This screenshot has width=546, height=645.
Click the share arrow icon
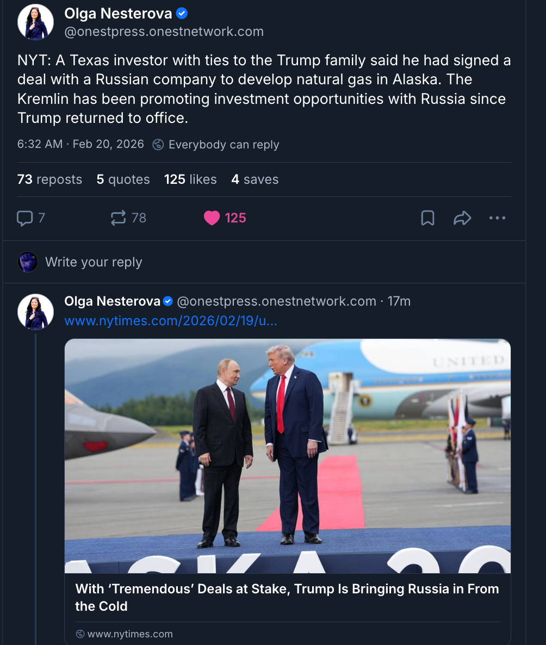(462, 218)
